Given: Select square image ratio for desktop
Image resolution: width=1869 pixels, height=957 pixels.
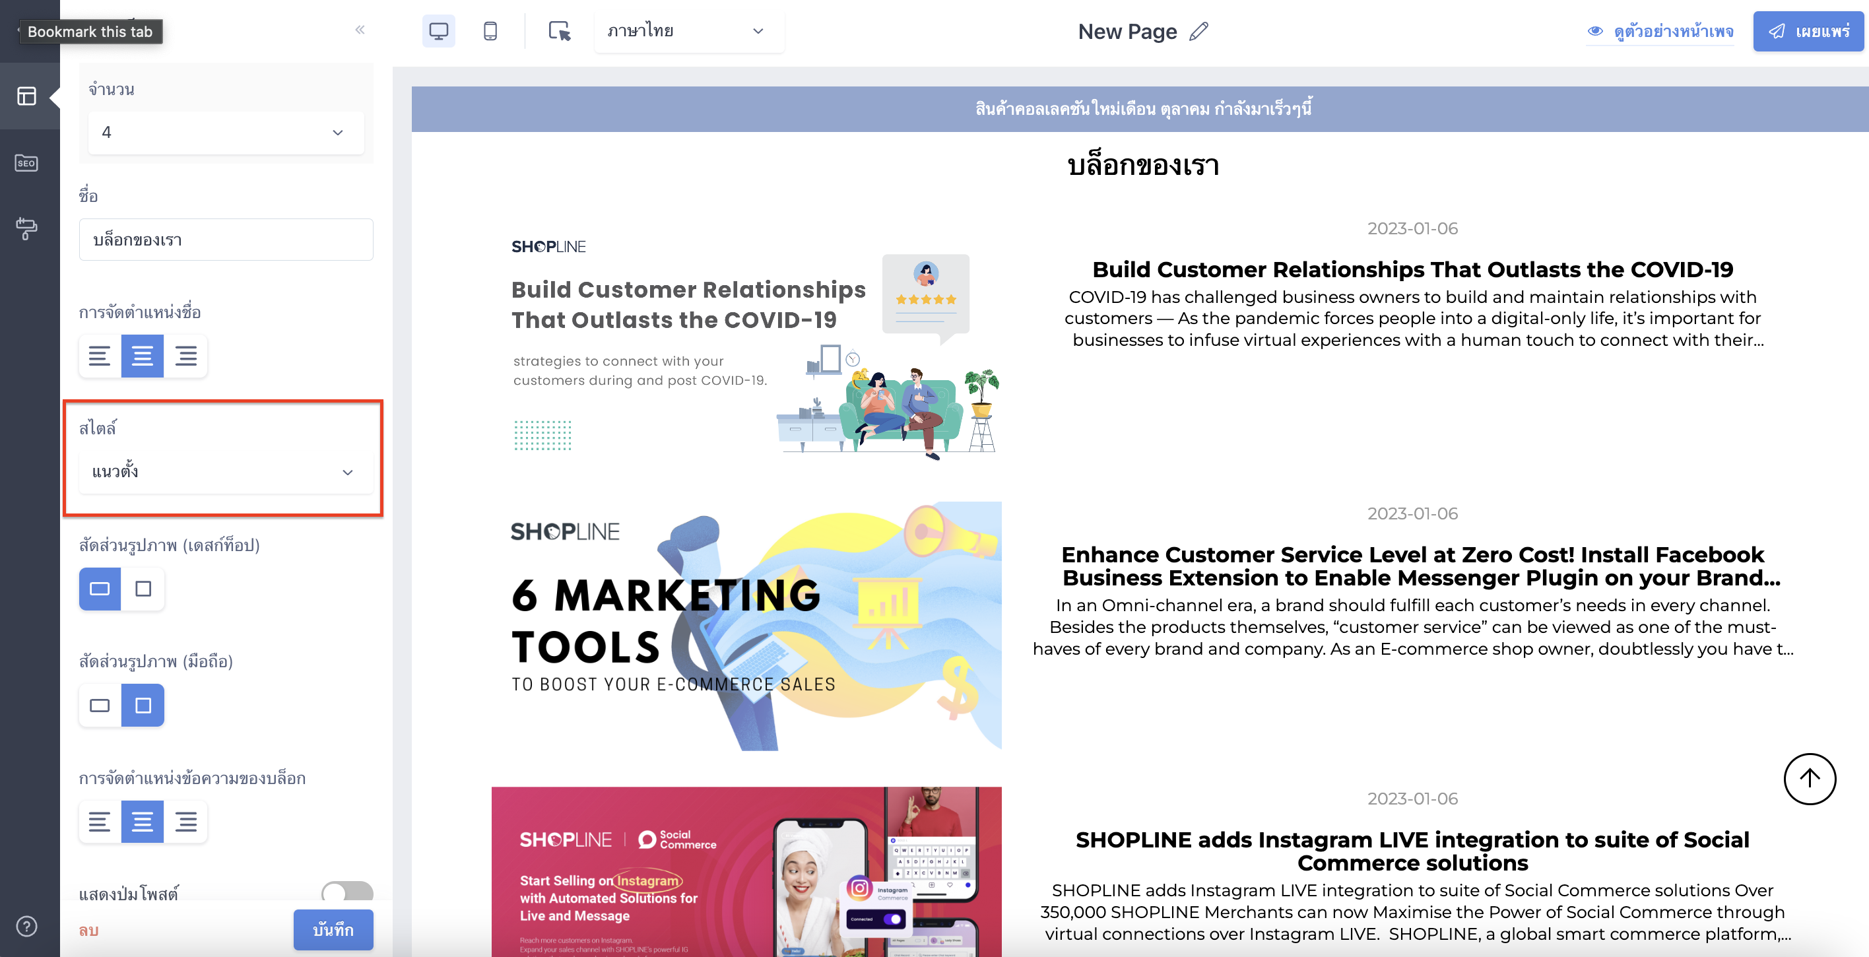Looking at the screenshot, I should (143, 589).
